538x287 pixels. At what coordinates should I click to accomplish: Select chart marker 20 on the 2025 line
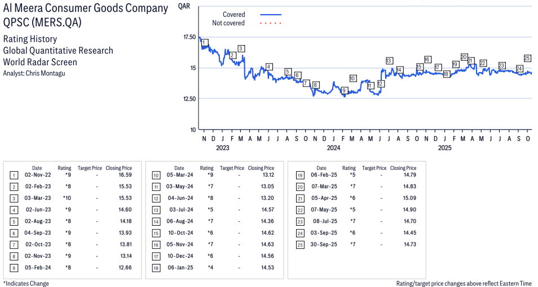click(x=464, y=57)
